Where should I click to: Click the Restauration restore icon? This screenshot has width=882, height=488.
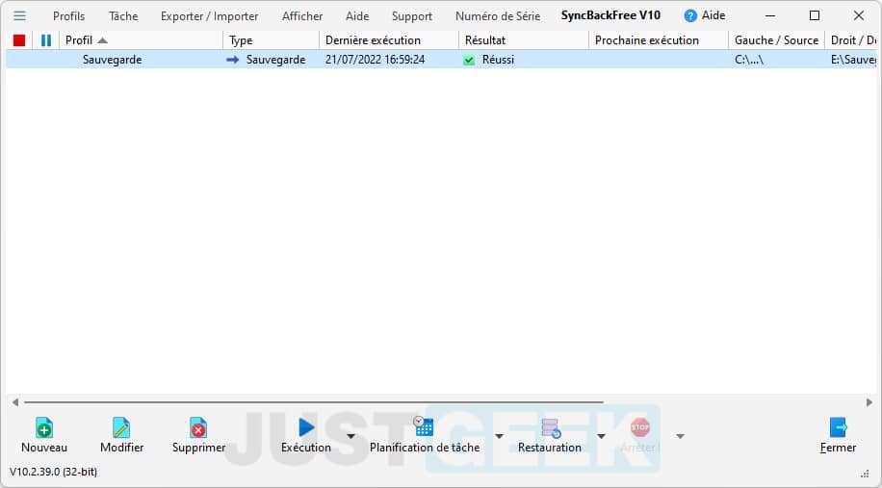pyautogui.click(x=551, y=428)
